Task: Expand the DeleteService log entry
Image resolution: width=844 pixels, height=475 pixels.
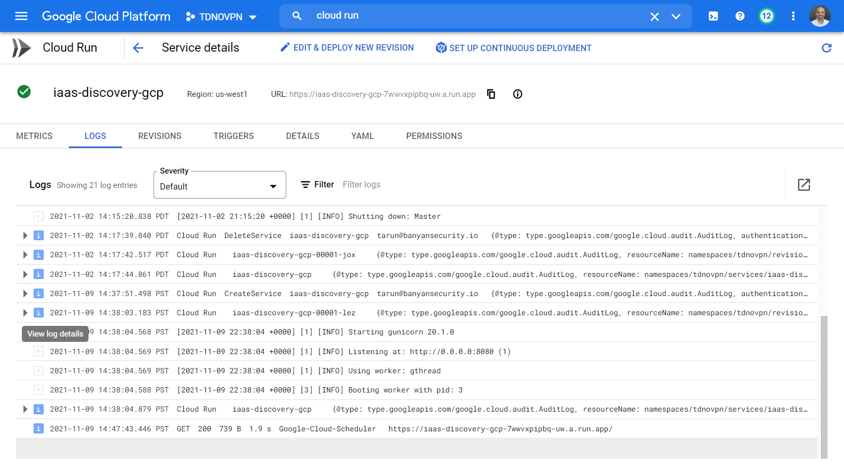Action: click(25, 235)
